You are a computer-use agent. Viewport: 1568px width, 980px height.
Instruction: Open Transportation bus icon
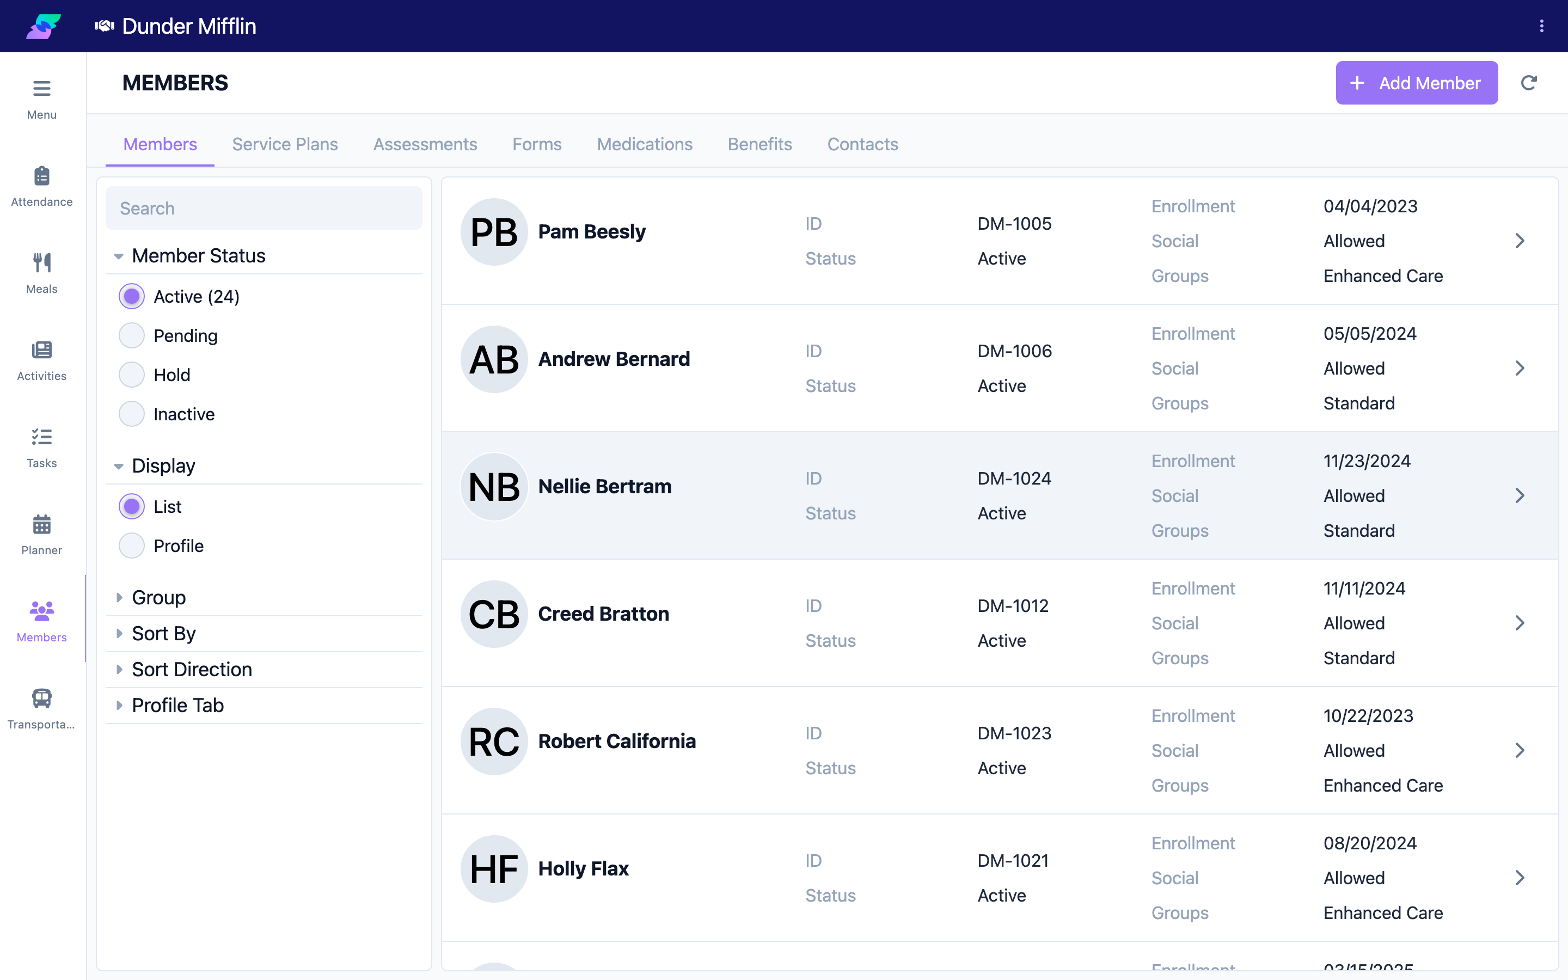[x=41, y=698]
